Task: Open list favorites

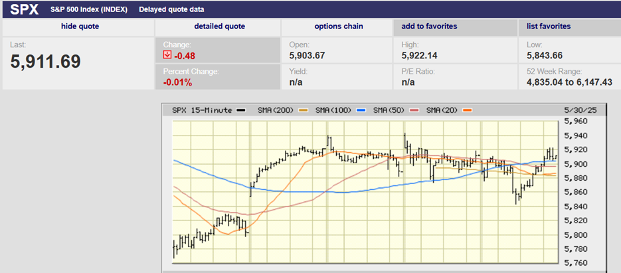Action: coord(549,27)
